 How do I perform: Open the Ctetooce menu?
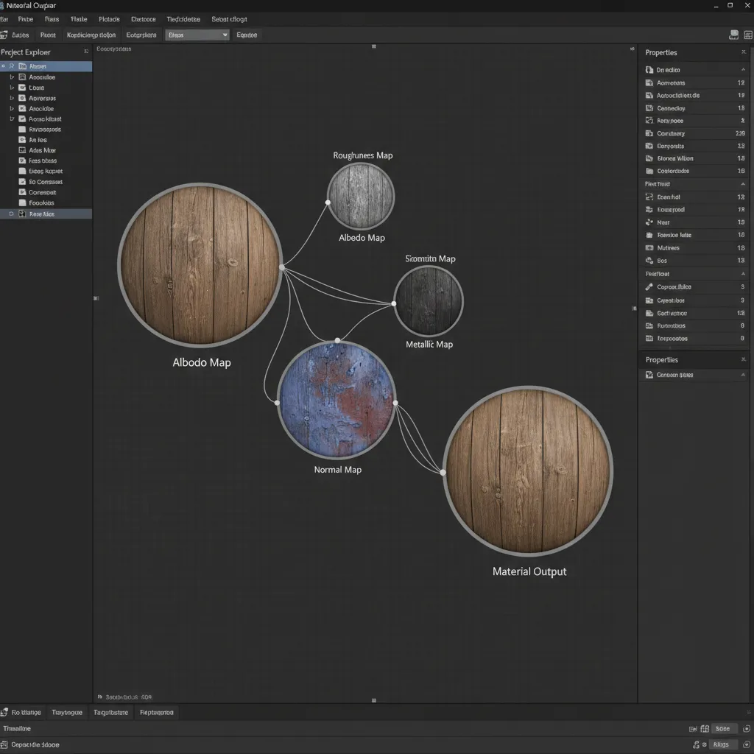(144, 19)
